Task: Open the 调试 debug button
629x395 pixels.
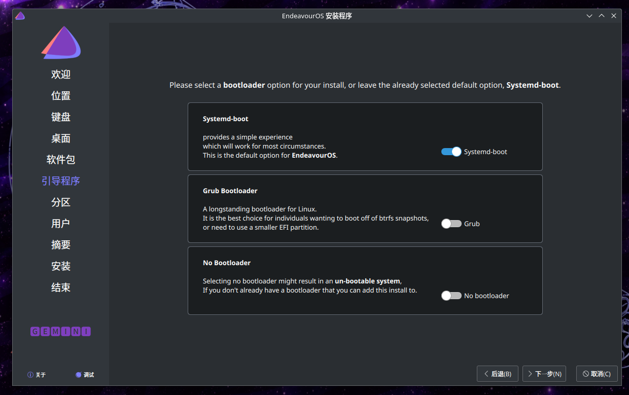Action: (x=85, y=375)
